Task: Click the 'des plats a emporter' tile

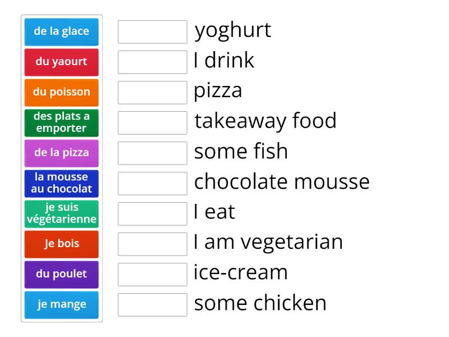Action: (61, 122)
